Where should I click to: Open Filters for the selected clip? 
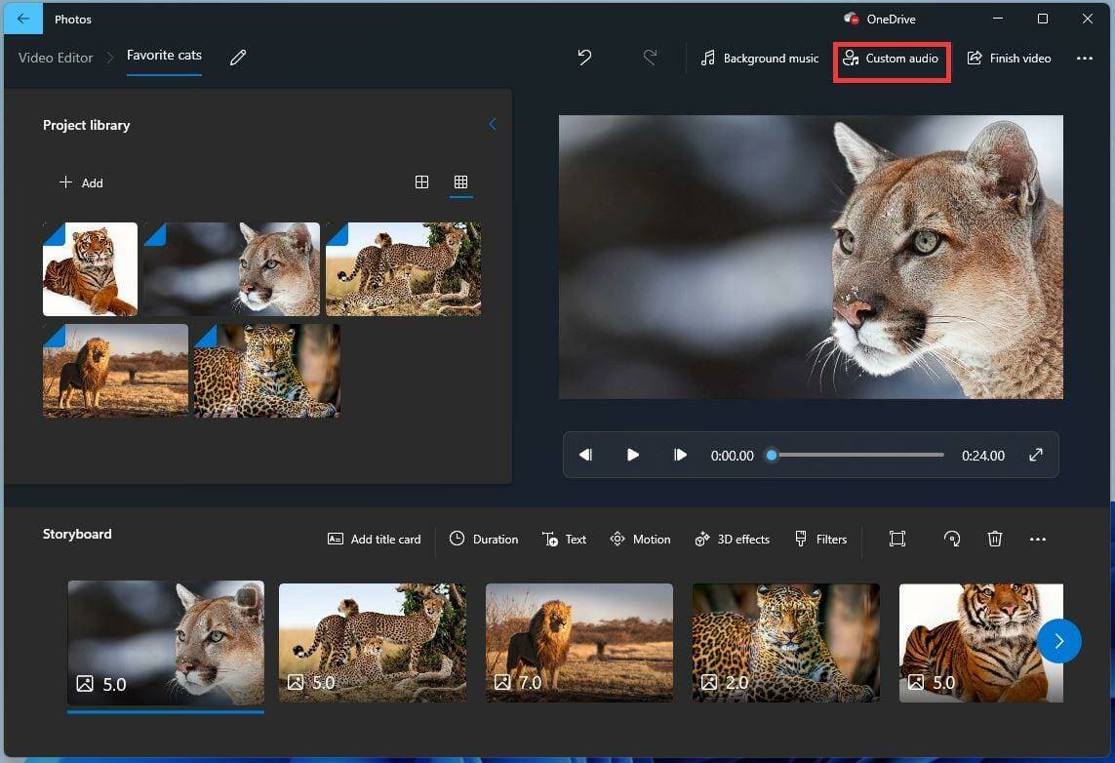coord(821,539)
